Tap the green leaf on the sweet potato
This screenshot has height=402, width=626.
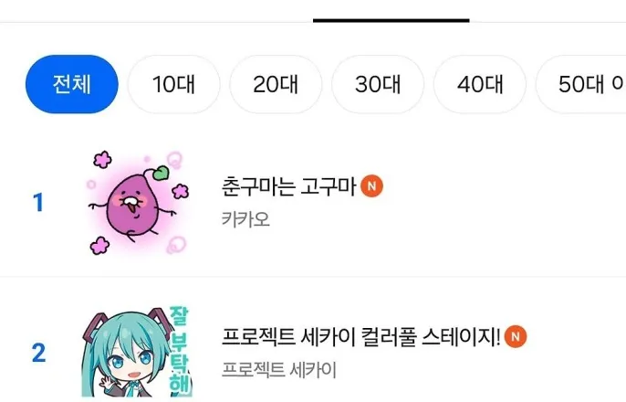pos(162,173)
